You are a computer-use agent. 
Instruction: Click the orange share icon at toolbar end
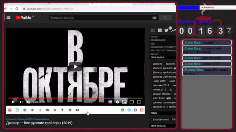[x=142, y=110]
